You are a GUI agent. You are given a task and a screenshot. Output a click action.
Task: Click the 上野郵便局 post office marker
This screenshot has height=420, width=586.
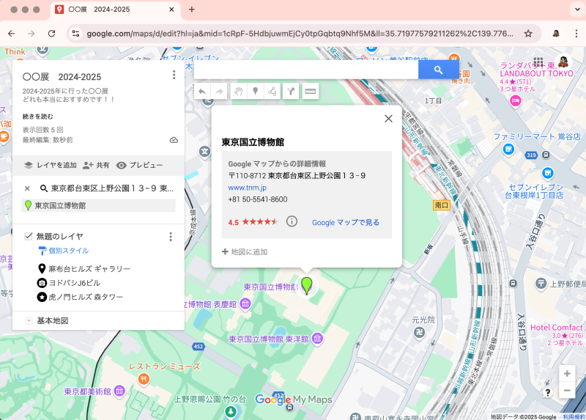pyautogui.click(x=541, y=284)
